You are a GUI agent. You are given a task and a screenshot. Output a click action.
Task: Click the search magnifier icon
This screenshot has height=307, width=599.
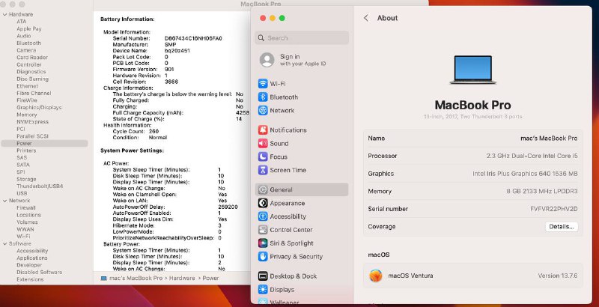coord(261,37)
